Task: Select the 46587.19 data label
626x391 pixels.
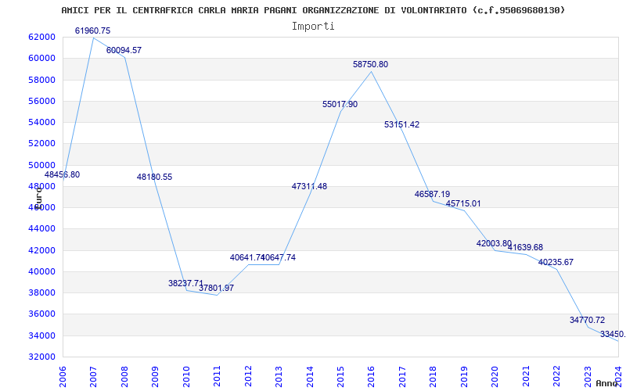Action: point(433,194)
